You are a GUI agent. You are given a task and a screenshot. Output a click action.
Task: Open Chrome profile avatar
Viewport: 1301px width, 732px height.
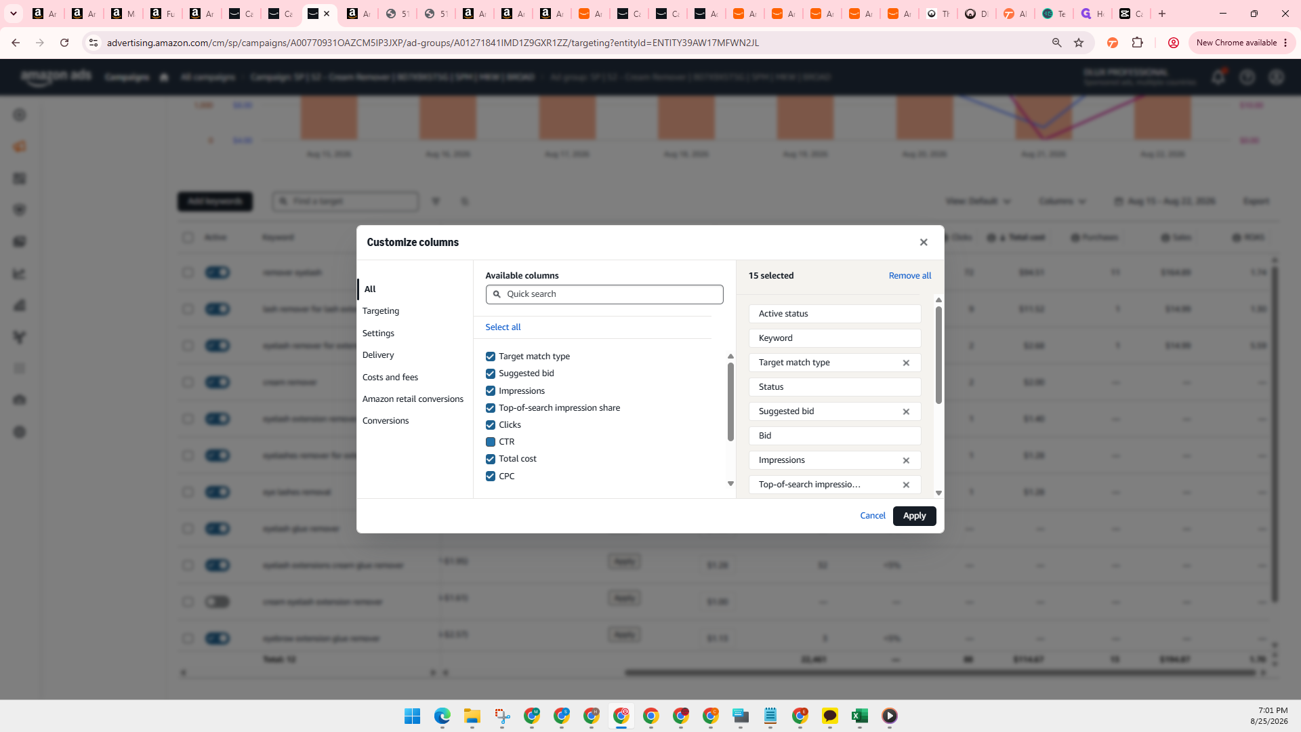(1173, 43)
